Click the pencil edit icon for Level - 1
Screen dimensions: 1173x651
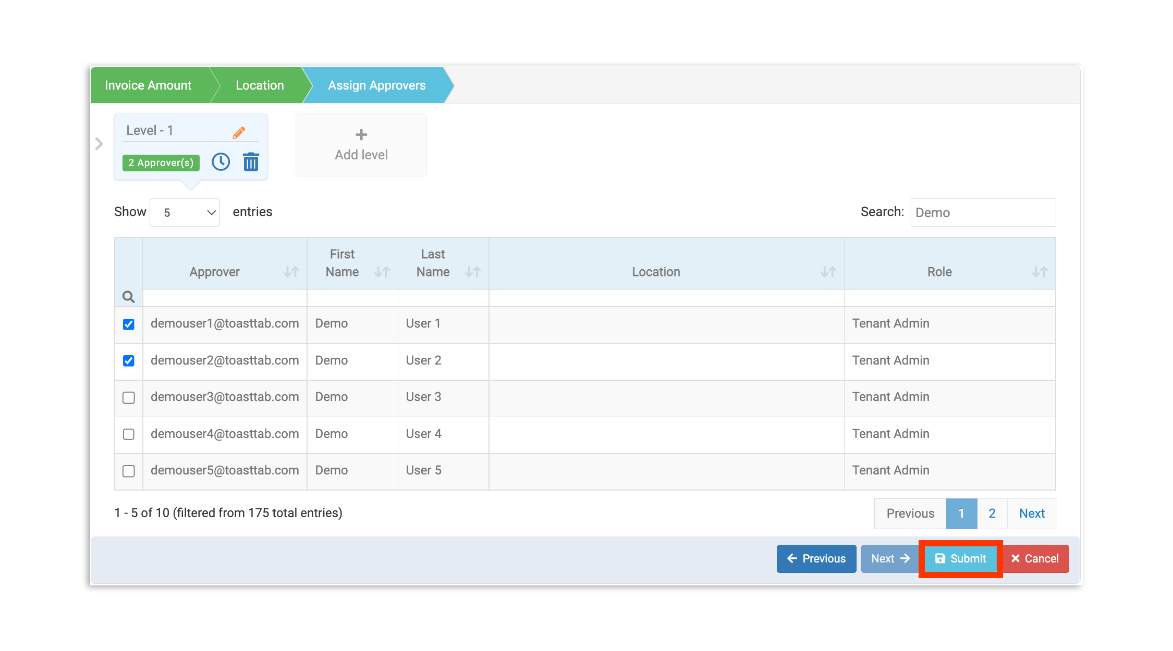point(239,132)
